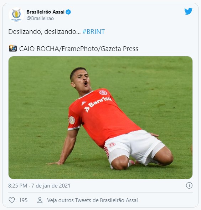
Task: Open the tweet info circle icon
Action: tap(189, 185)
